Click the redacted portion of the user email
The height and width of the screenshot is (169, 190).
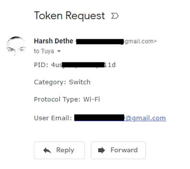point(99,118)
